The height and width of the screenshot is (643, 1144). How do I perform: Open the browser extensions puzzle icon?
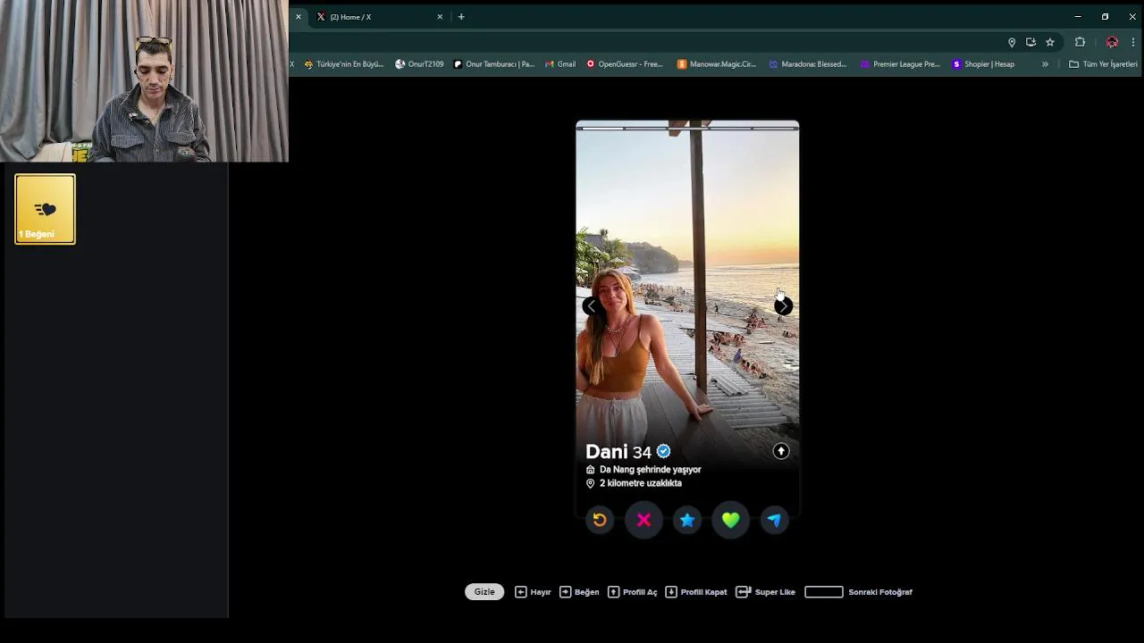(x=1080, y=42)
